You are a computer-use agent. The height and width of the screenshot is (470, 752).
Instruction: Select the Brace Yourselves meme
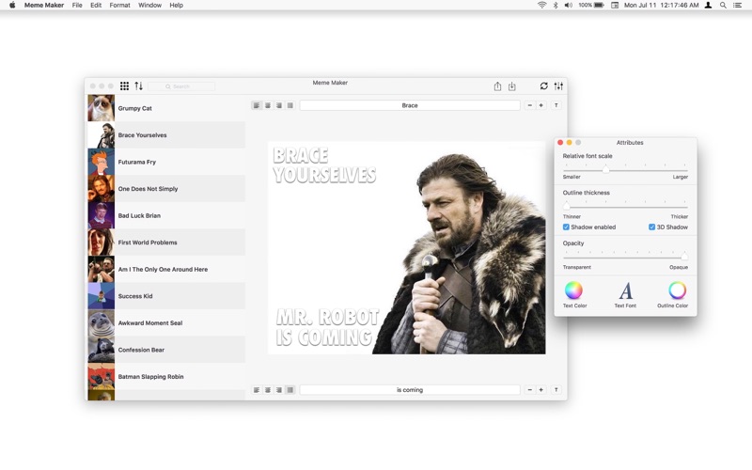coord(166,134)
